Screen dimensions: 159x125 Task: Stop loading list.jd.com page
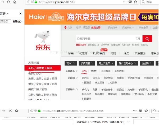tap(10, 111)
